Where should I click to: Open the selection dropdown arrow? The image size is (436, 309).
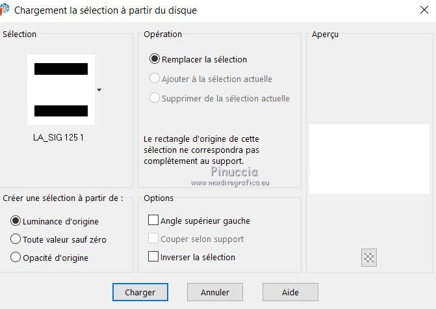(99, 90)
